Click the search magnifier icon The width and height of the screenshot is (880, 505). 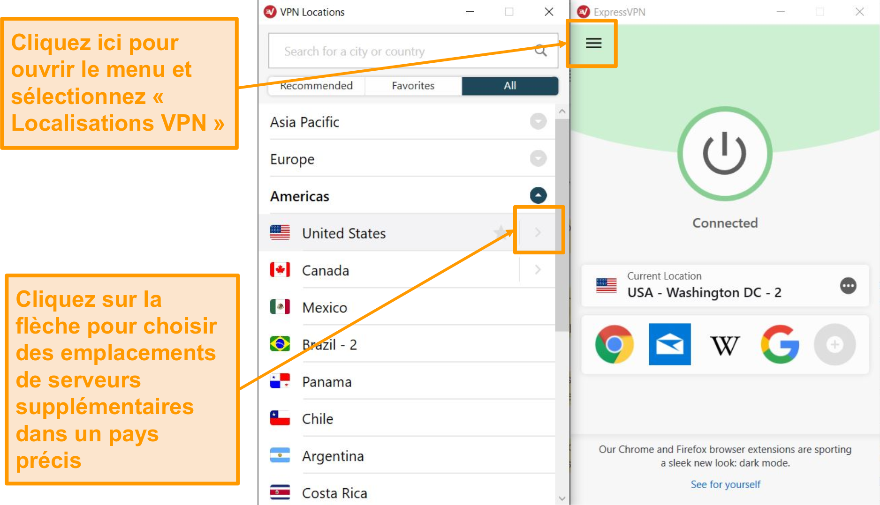point(541,51)
